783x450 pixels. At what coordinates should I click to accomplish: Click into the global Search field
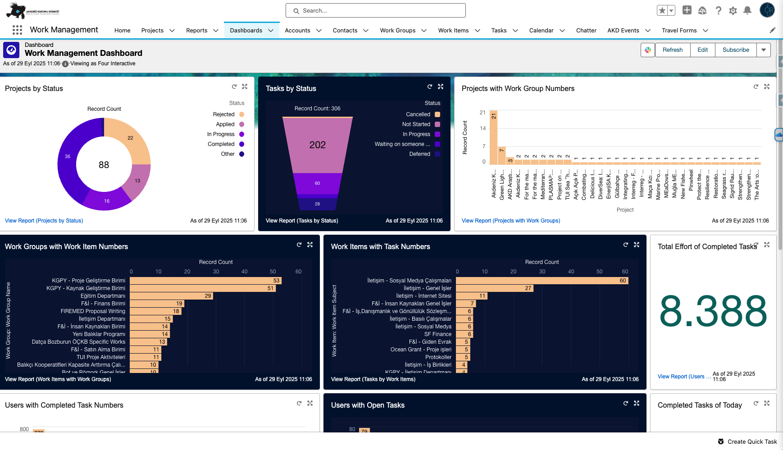[x=376, y=10]
